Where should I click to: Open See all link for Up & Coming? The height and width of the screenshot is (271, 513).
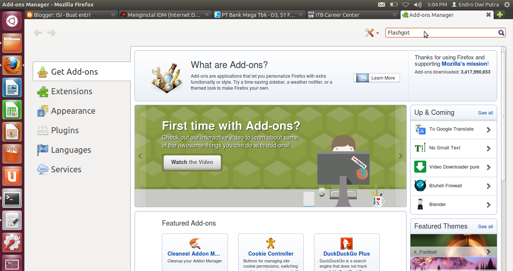coord(485,113)
